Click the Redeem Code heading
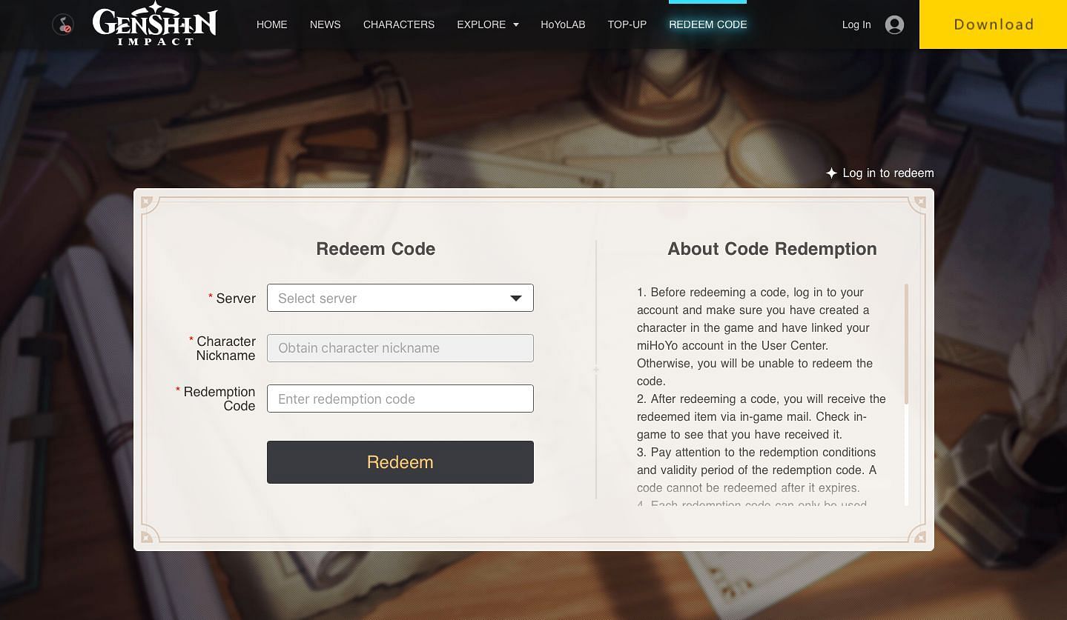The image size is (1067, 620). click(376, 249)
